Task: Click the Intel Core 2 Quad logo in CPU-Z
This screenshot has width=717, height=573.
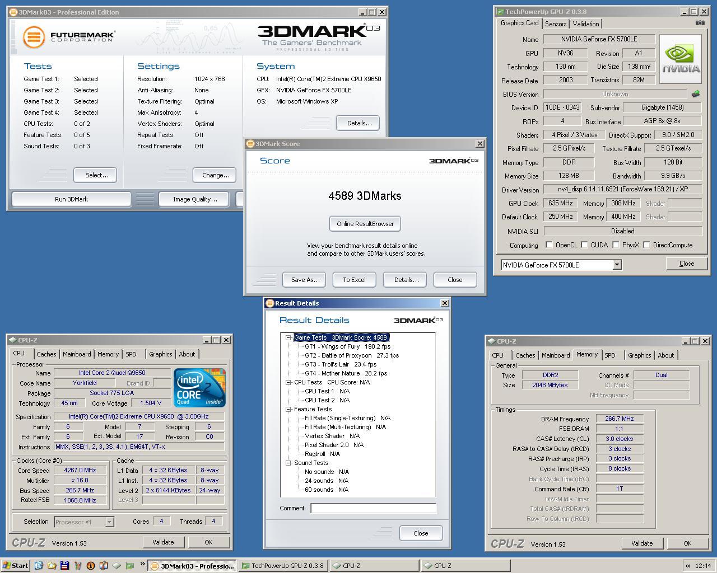Action: pos(199,387)
